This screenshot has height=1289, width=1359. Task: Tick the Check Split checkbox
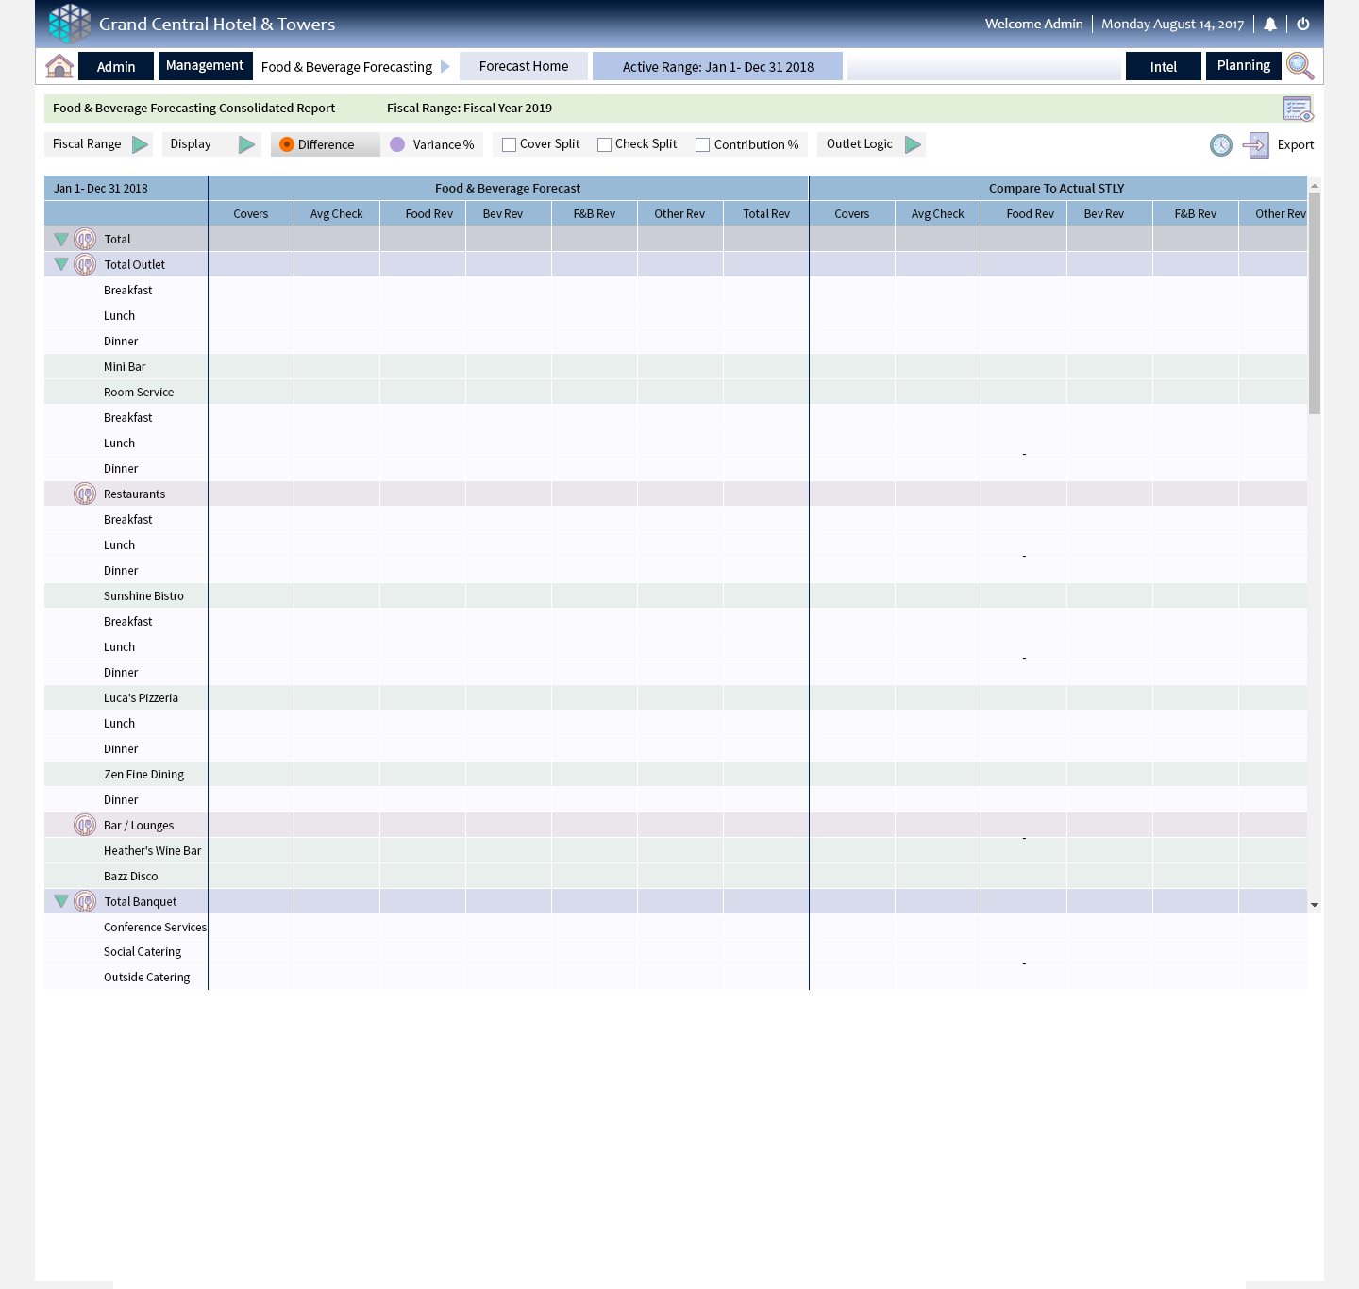coord(604,145)
